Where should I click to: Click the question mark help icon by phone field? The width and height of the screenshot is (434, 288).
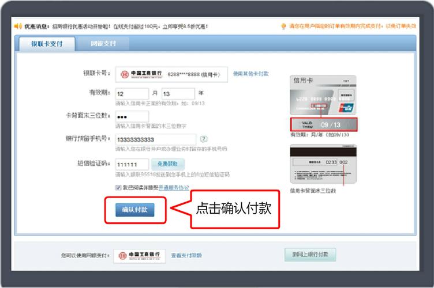pyautogui.click(x=204, y=139)
